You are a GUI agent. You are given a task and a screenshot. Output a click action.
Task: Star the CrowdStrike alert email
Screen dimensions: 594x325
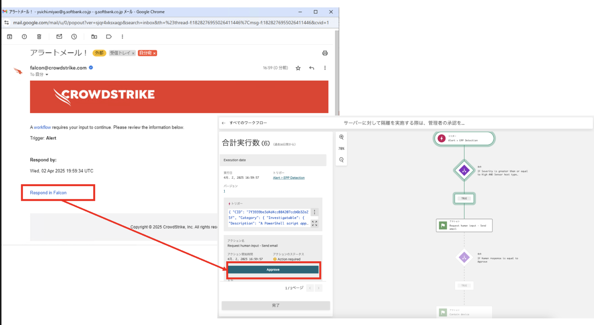[298, 68]
